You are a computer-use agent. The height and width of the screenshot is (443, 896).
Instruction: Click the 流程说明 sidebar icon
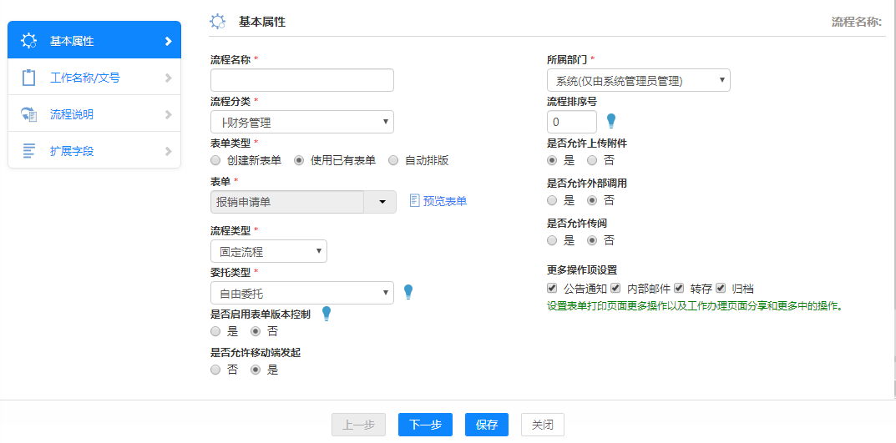tap(29, 114)
